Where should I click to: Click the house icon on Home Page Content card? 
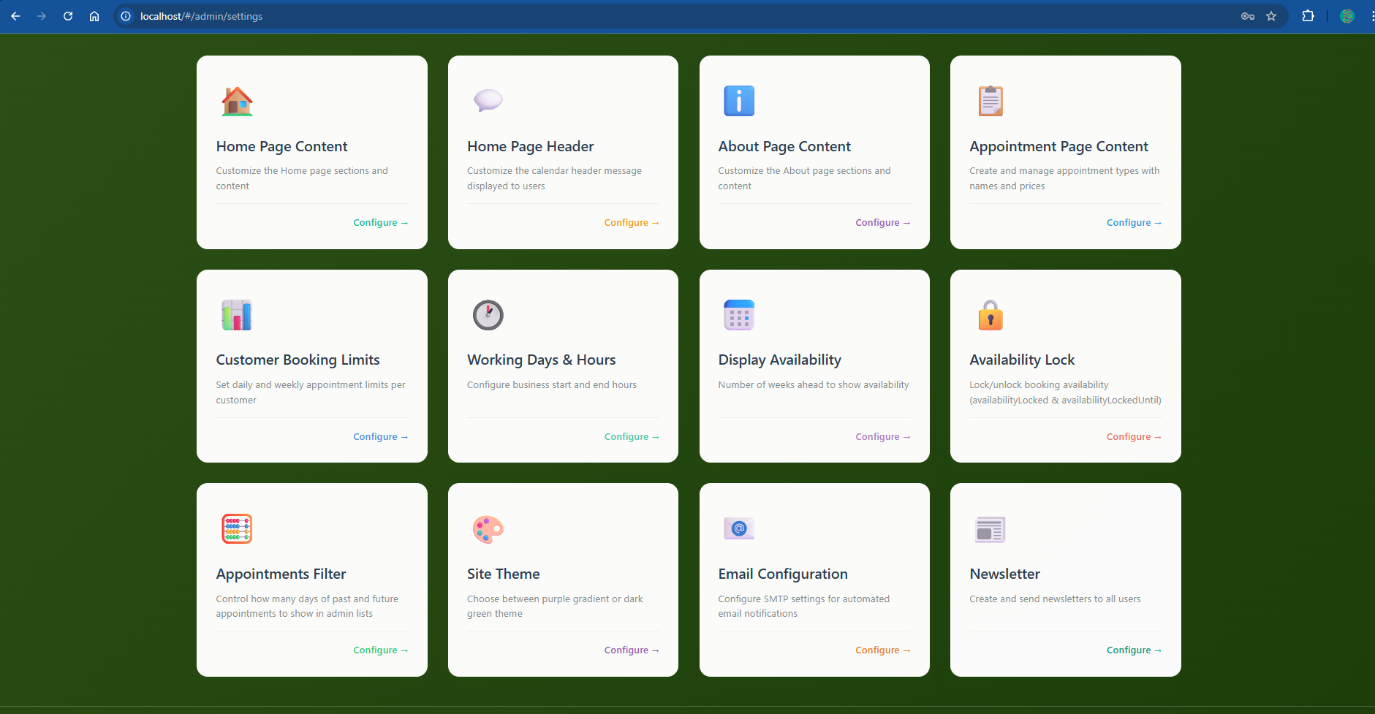tap(237, 101)
